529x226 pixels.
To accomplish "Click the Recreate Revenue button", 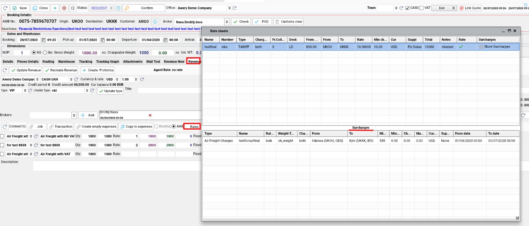I will 60,70.
